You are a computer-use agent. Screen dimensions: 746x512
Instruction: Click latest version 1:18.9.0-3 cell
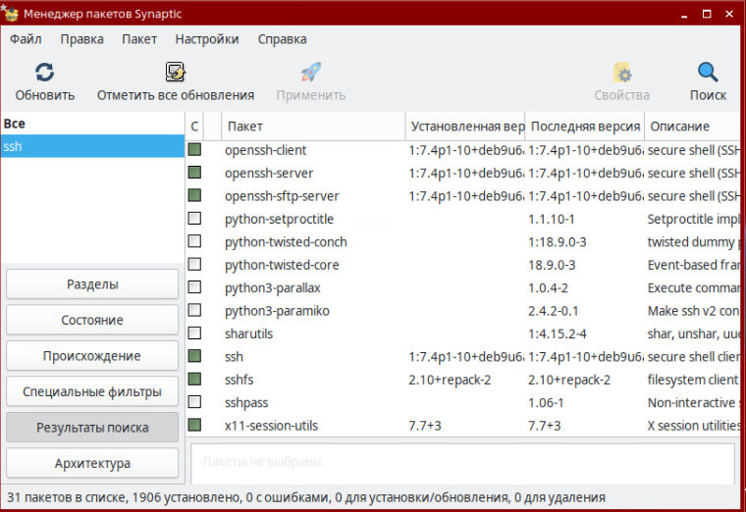pyautogui.click(x=558, y=242)
